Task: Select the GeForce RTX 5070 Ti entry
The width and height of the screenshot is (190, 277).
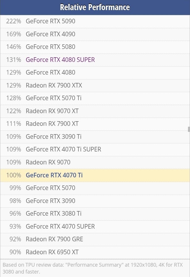Action: pos(53,98)
